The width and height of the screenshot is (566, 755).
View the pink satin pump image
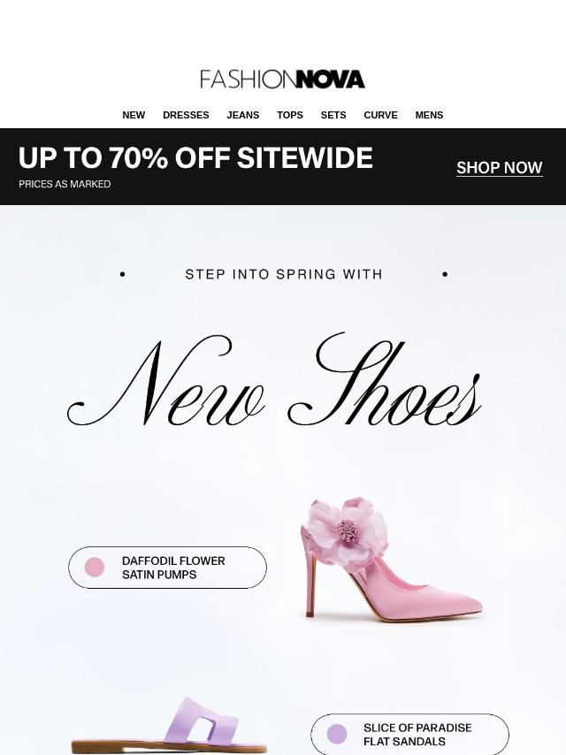point(389,559)
